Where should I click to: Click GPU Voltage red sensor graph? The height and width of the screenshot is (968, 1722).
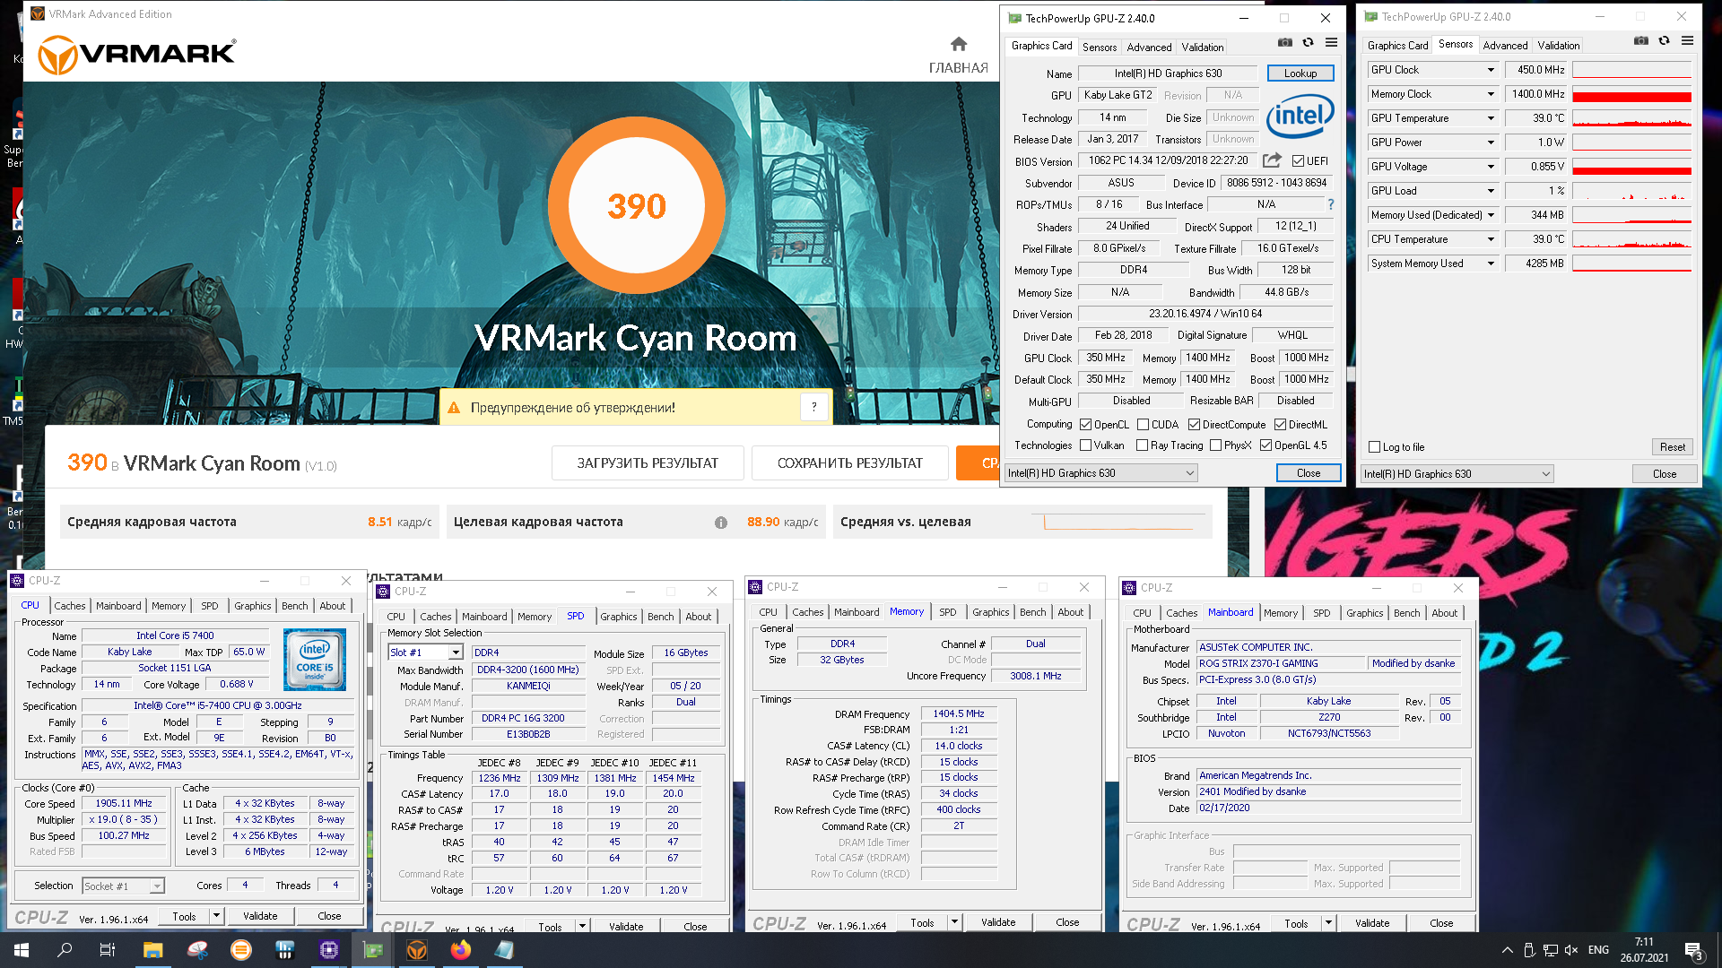pyautogui.click(x=1632, y=167)
